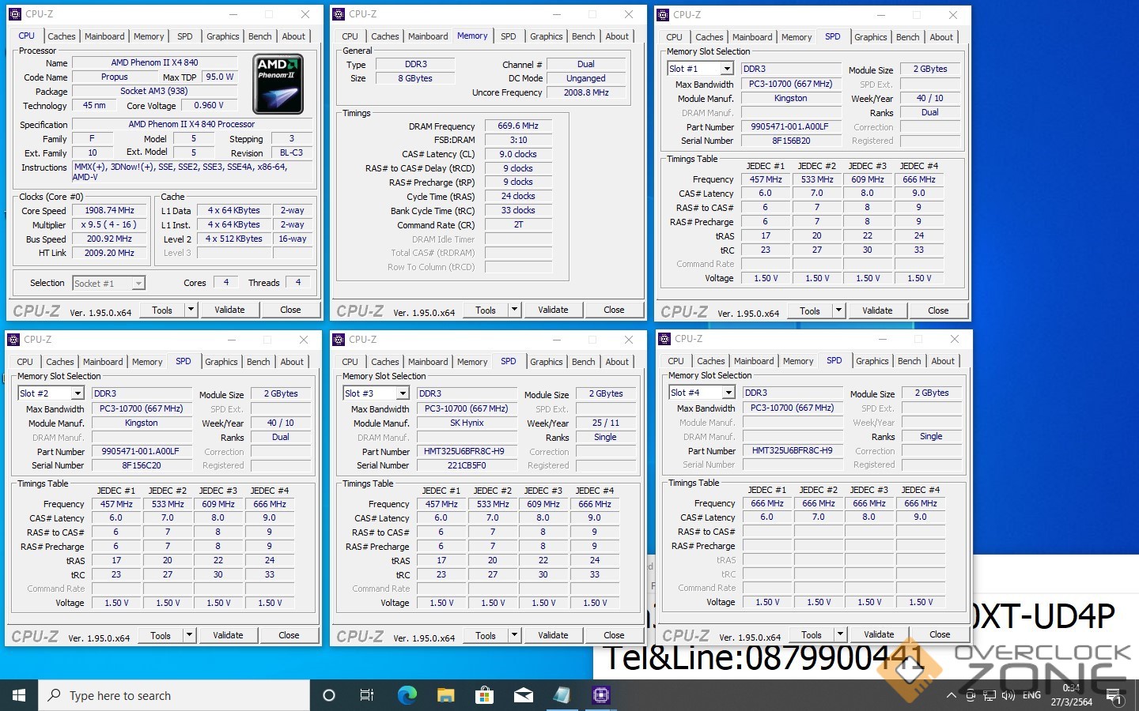Click the AMD Phenom II processor logo
Screen dimensions: 1139x711
coord(278,84)
